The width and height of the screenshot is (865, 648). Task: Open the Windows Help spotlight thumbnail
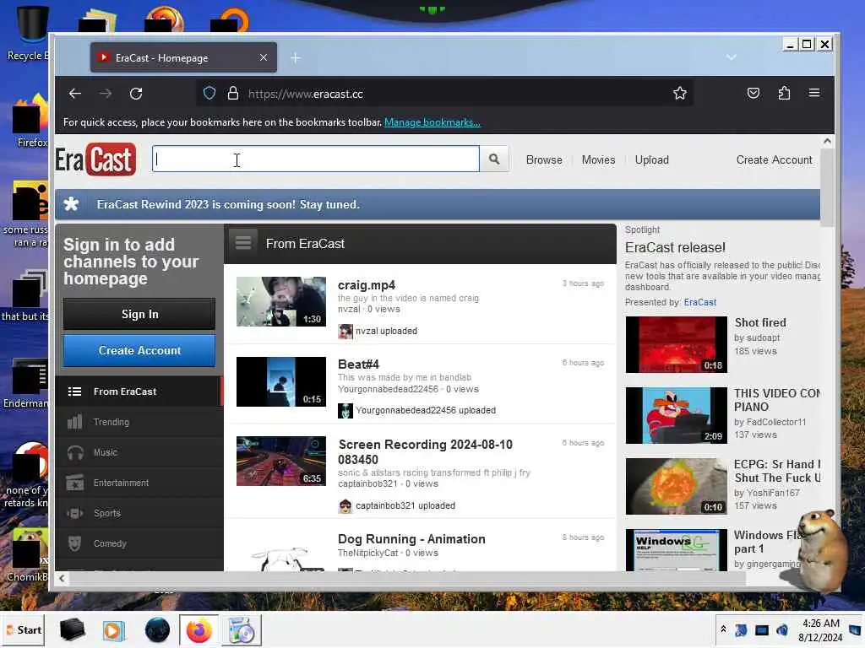click(677, 550)
